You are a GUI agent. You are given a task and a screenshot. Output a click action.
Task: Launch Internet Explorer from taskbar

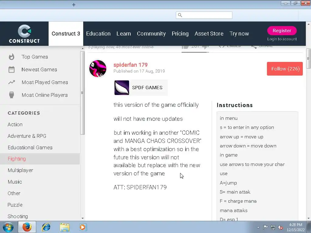pyautogui.click(x=46, y=227)
